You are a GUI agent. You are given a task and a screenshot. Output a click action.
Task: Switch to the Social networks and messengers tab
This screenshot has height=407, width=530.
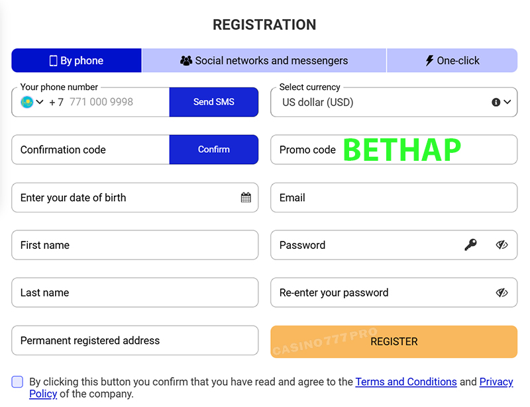click(x=264, y=60)
